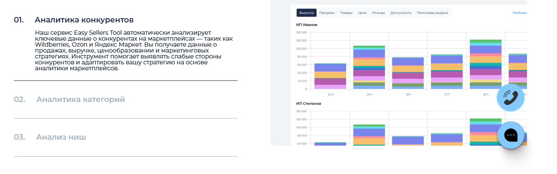Select the Отзывы tab

[x=378, y=13]
